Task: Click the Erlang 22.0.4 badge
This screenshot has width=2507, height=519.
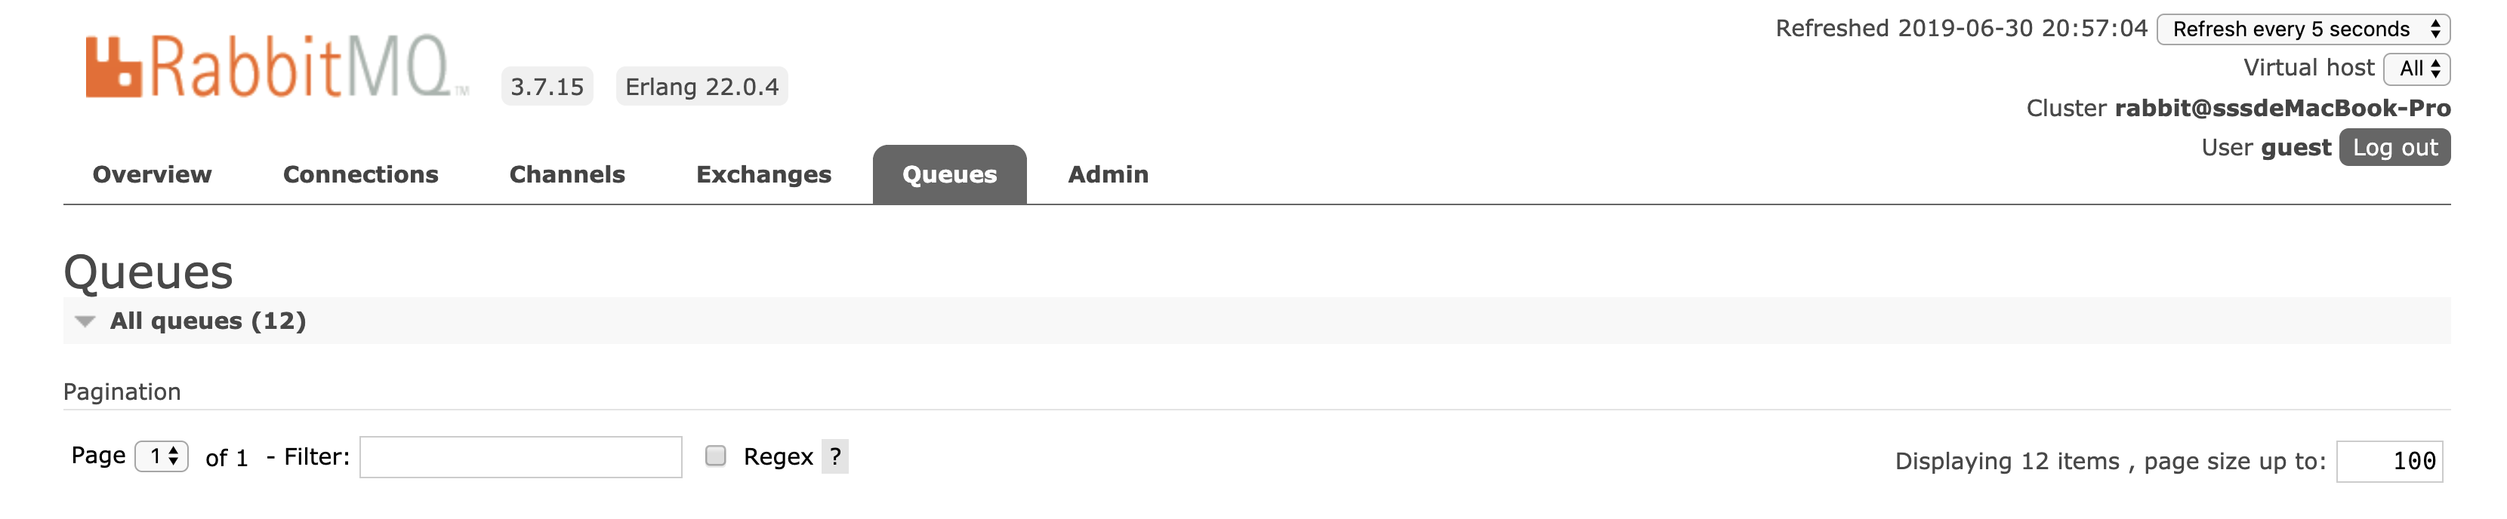Action: point(702,87)
